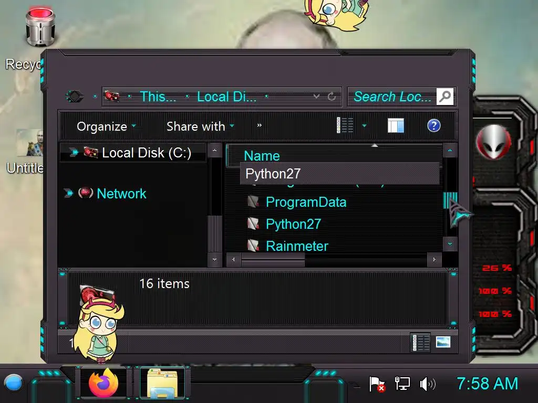538x403 pixels.
Task: Open the Organize menu
Action: (x=106, y=126)
